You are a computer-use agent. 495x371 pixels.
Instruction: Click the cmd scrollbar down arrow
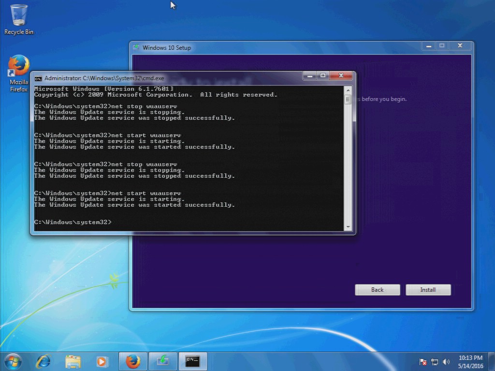[348, 227]
